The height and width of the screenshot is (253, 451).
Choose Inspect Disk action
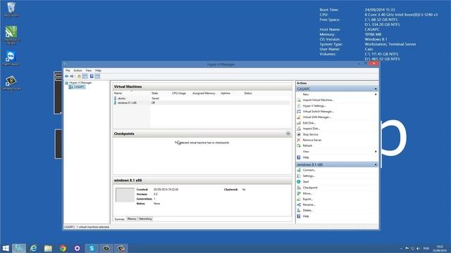pyautogui.click(x=311, y=129)
